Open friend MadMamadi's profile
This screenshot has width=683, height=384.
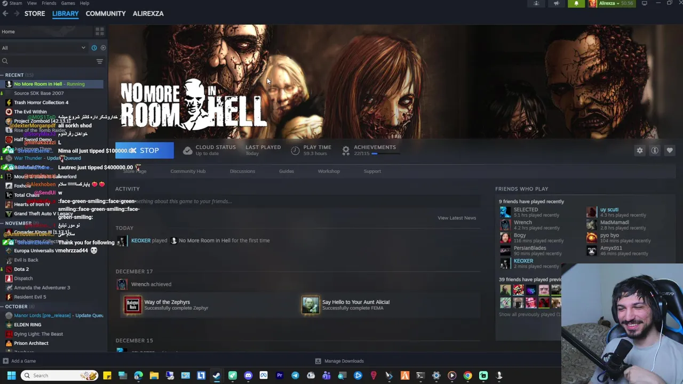pyautogui.click(x=614, y=222)
